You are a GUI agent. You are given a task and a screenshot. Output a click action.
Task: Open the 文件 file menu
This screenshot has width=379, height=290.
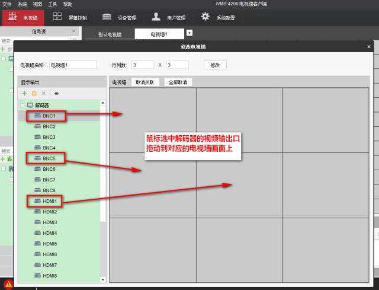7,4
